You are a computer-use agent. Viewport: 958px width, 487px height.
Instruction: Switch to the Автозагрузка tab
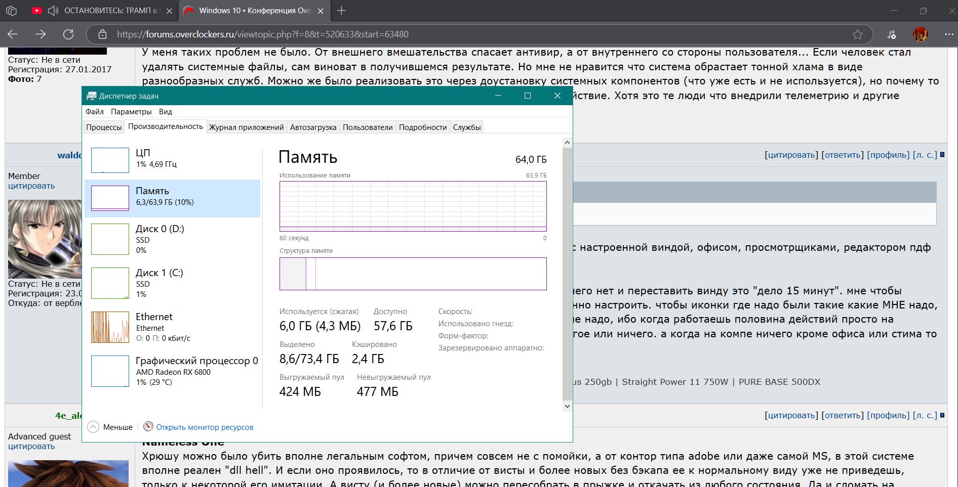click(x=313, y=127)
